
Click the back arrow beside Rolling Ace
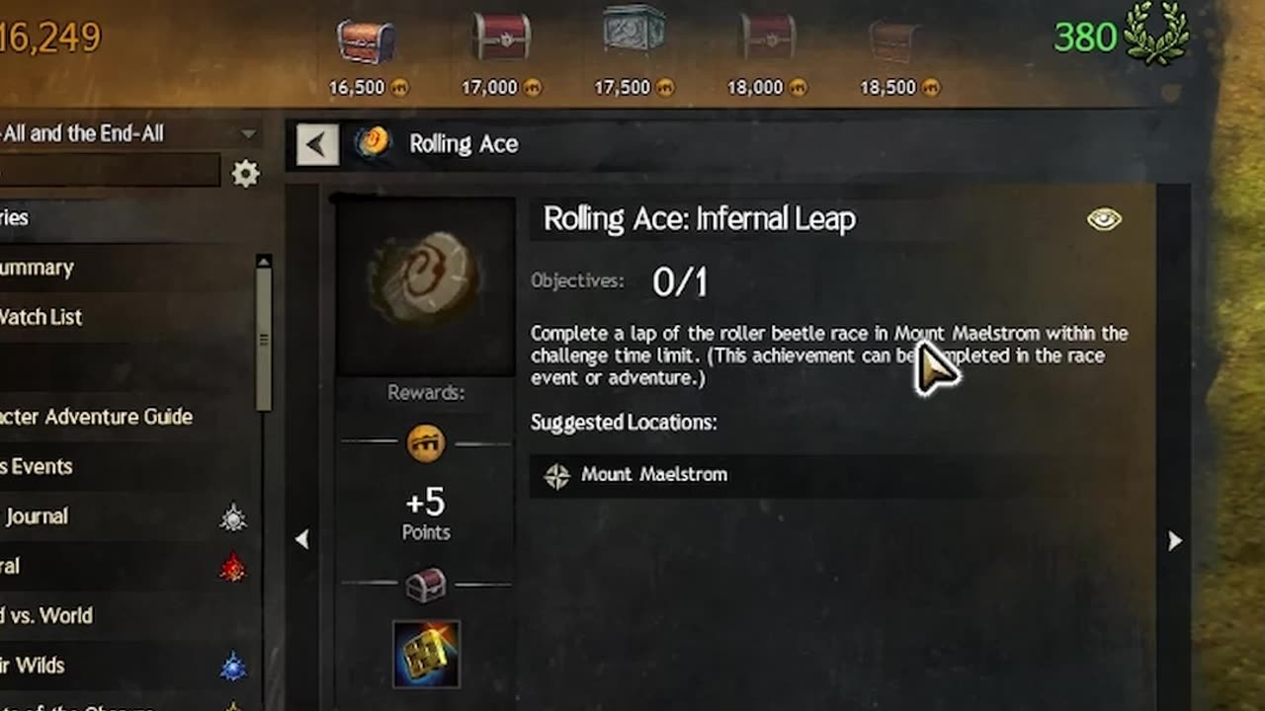point(317,145)
